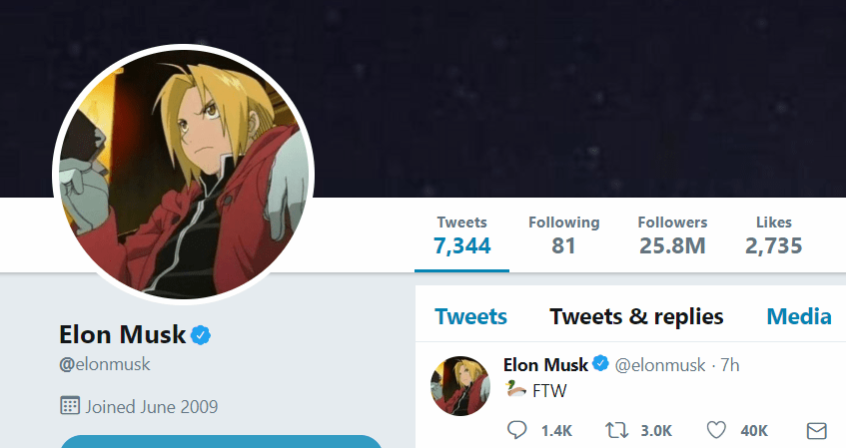
Task: Click the blue button below the join date
Action: (221, 441)
